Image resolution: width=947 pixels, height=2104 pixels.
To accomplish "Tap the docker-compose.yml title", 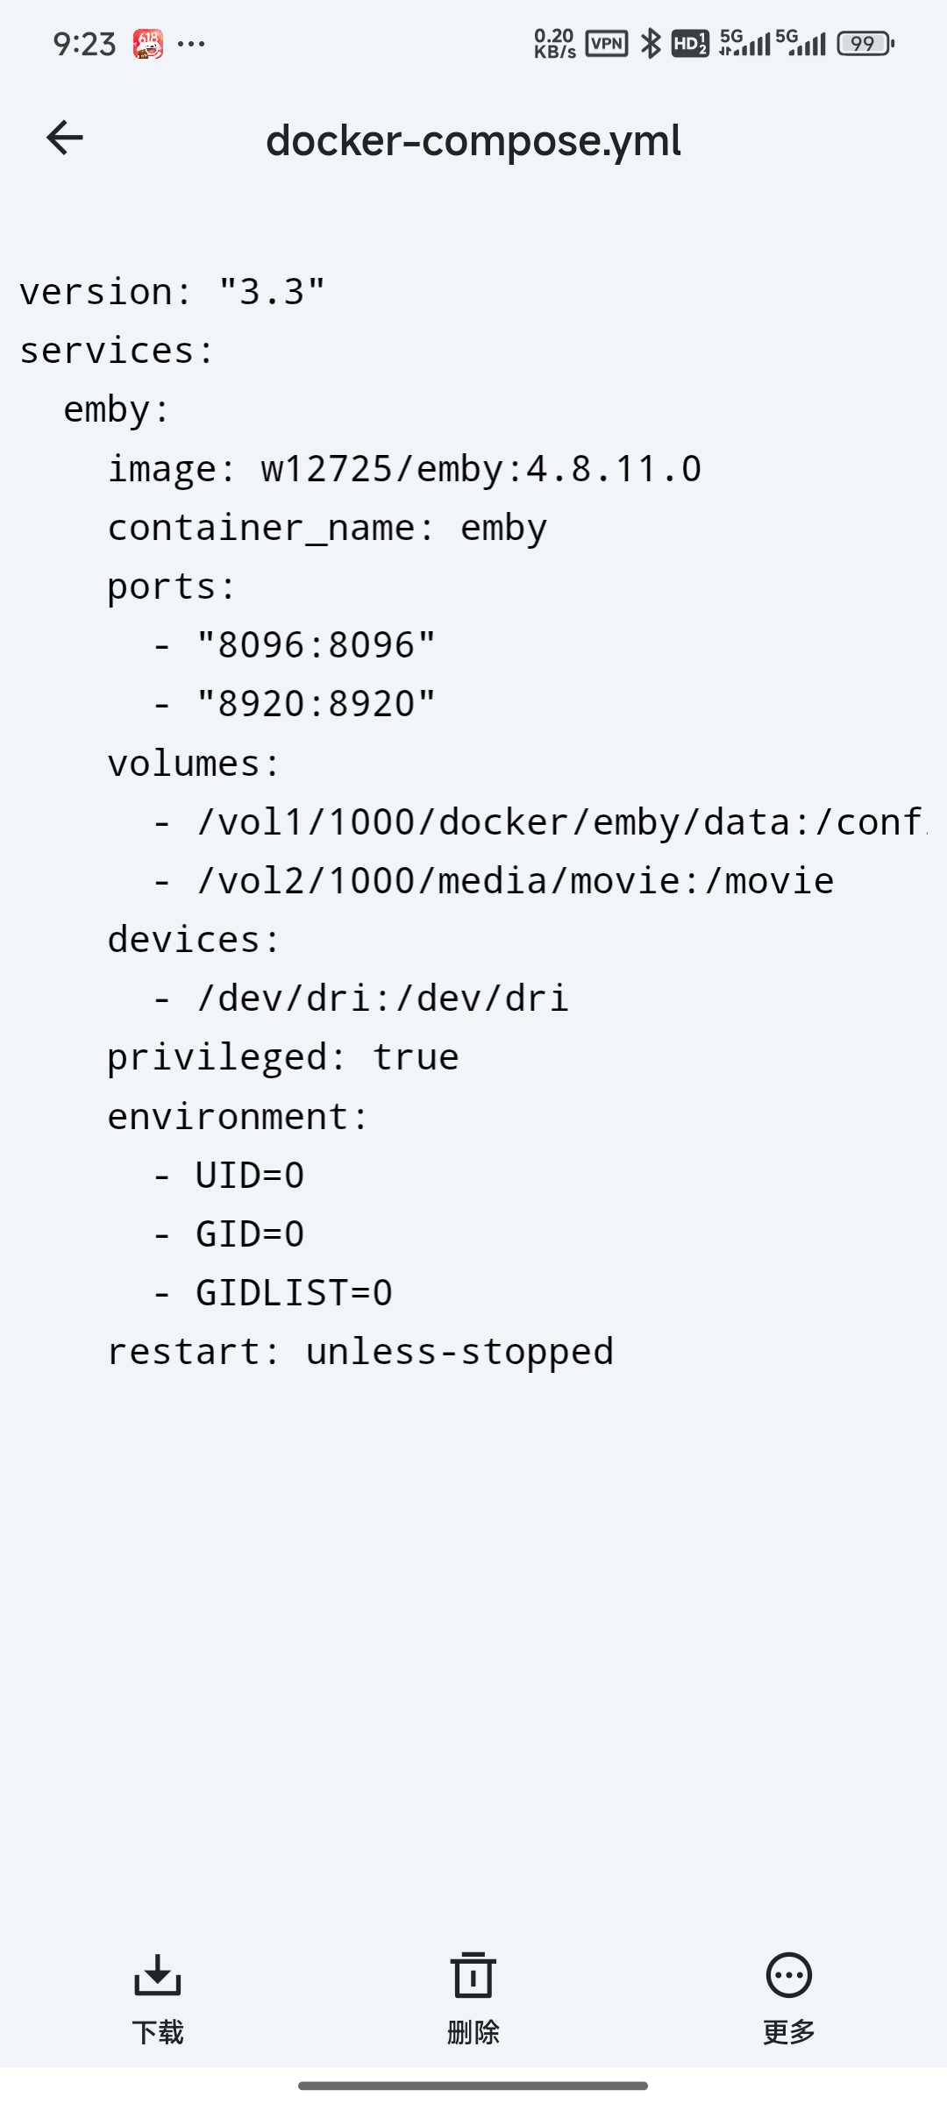I will [473, 140].
